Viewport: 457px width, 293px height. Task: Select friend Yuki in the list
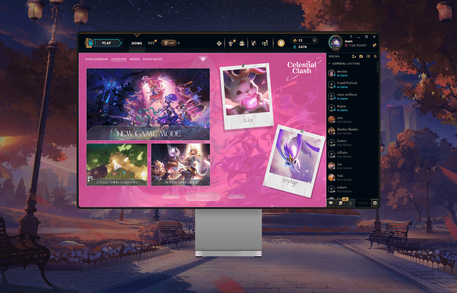click(352, 177)
